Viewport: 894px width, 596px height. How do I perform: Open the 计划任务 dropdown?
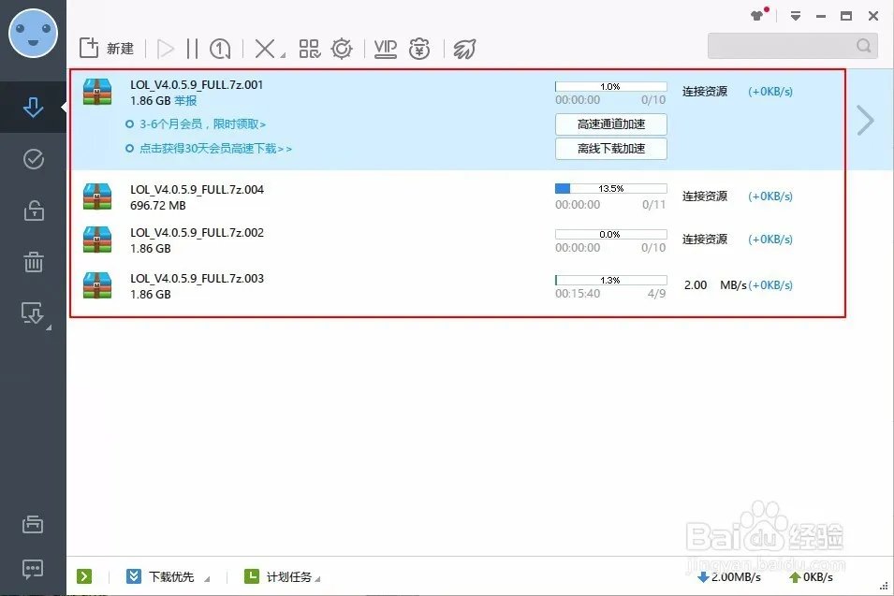tap(282, 576)
